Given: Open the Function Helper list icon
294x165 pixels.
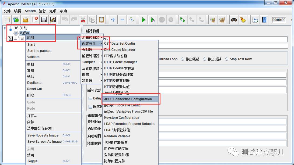Looking at the screenshot, I should [x=255, y=20].
